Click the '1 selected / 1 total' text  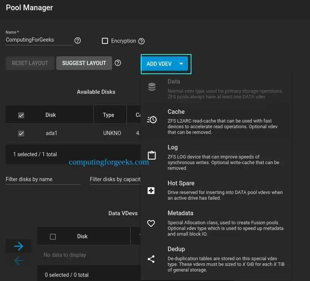coord(35,154)
